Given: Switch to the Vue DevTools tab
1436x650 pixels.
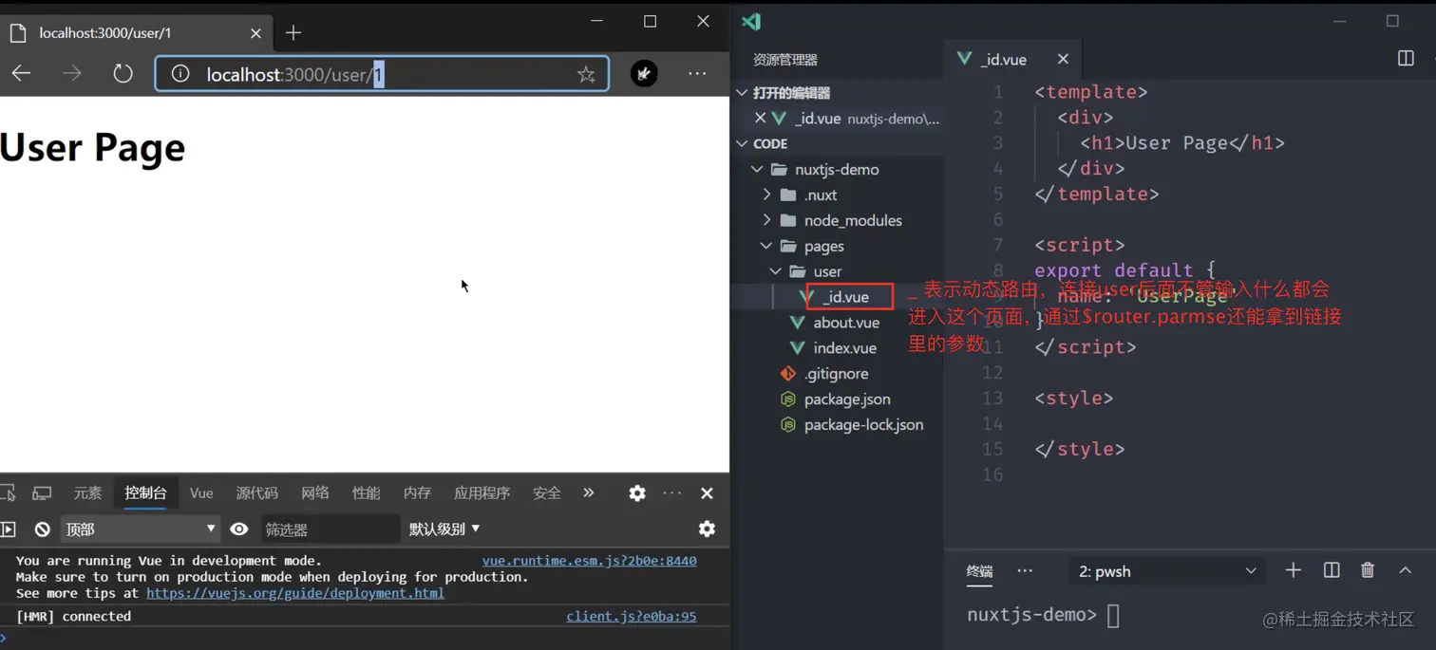Looking at the screenshot, I should 201,492.
